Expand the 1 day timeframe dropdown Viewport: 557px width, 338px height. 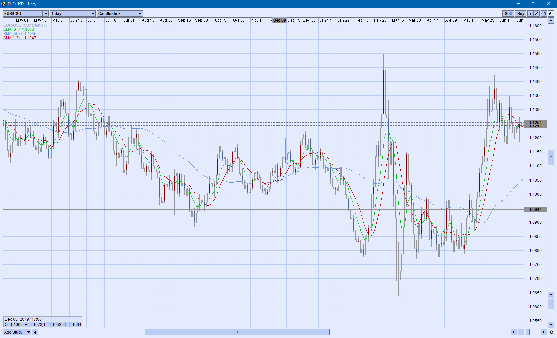[93, 14]
